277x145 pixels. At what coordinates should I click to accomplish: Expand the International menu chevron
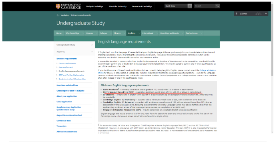tap(157, 33)
